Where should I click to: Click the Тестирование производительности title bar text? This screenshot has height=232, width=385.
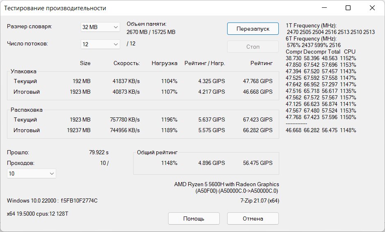tap(55, 8)
